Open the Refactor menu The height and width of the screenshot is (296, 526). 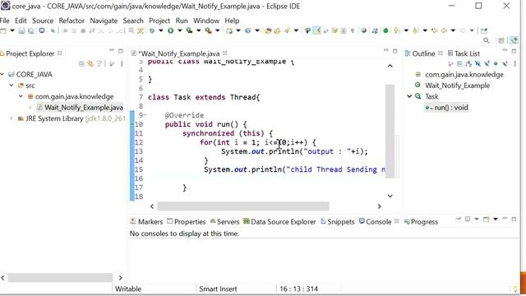72,21
